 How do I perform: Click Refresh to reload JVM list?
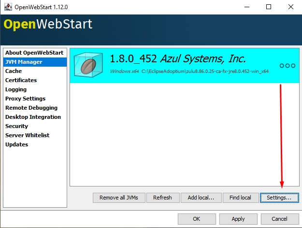tap(162, 198)
